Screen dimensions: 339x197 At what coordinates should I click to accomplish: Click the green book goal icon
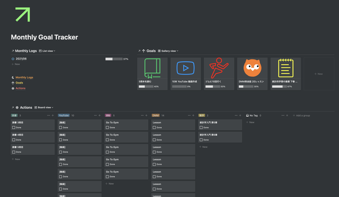(153, 68)
